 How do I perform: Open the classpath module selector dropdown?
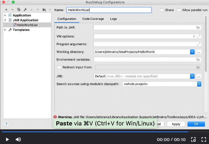tap(162, 84)
